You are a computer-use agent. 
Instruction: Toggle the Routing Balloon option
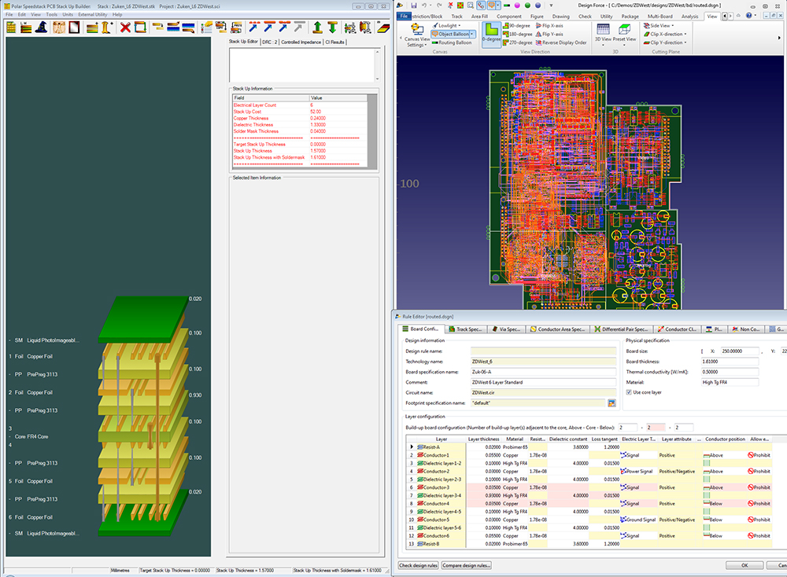[451, 42]
